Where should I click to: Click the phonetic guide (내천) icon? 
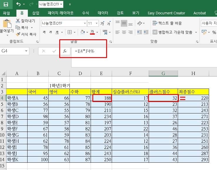pyautogui.click(x=105, y=32)
